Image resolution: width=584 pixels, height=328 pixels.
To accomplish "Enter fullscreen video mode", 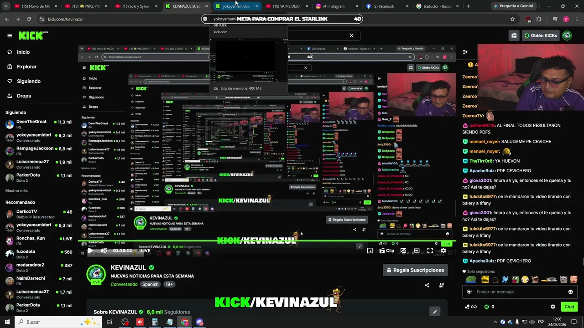I will [430, 251].
